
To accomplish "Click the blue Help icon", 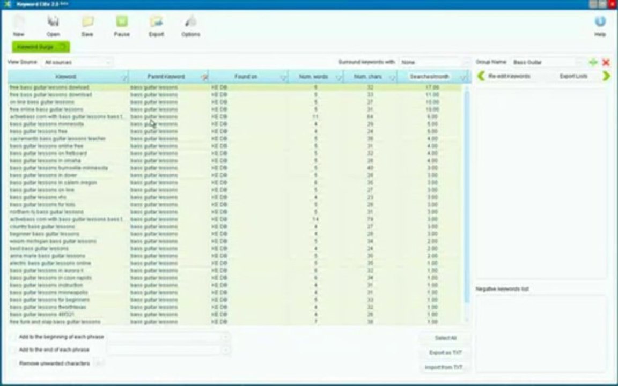I will coord(600,21).
